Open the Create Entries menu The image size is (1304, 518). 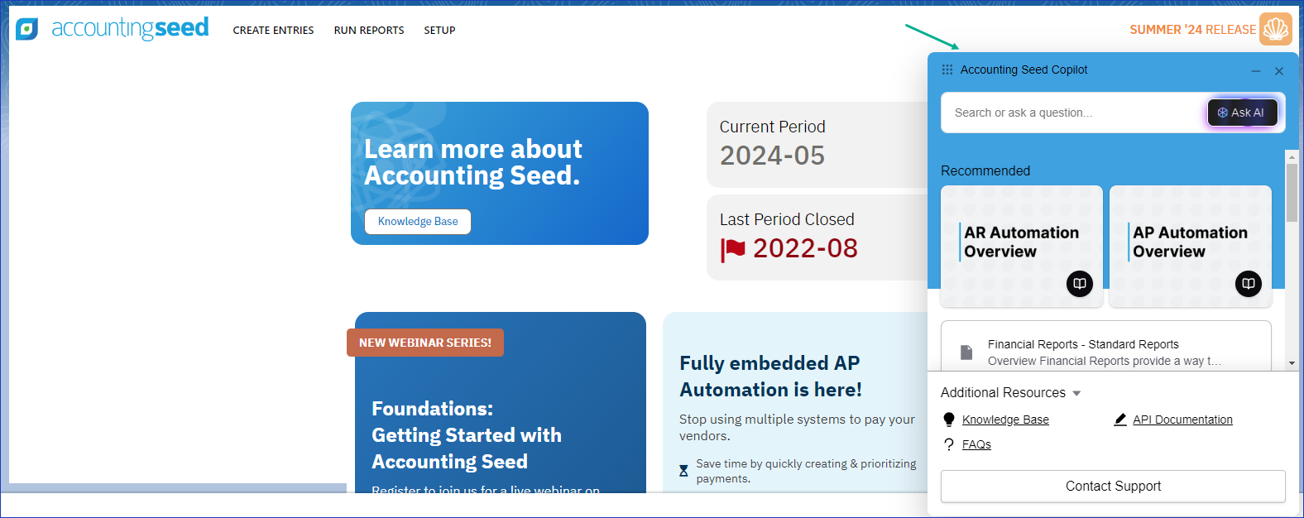click(273, 31)
